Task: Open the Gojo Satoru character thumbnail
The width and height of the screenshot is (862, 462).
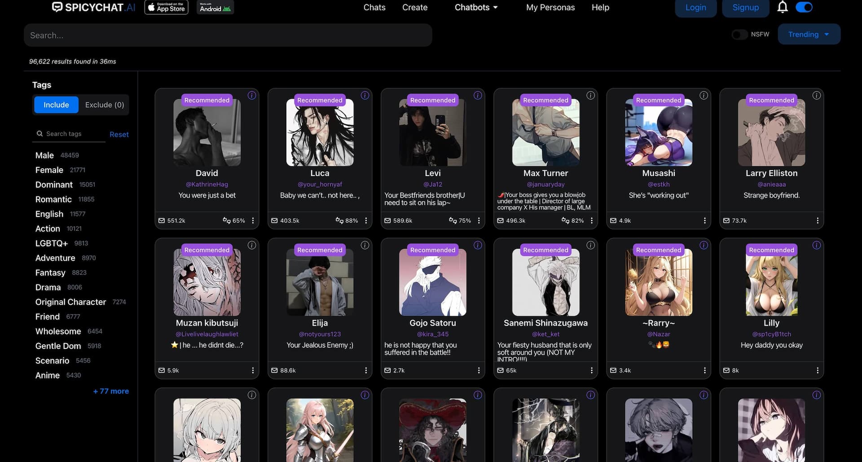Action: point(433,282)
